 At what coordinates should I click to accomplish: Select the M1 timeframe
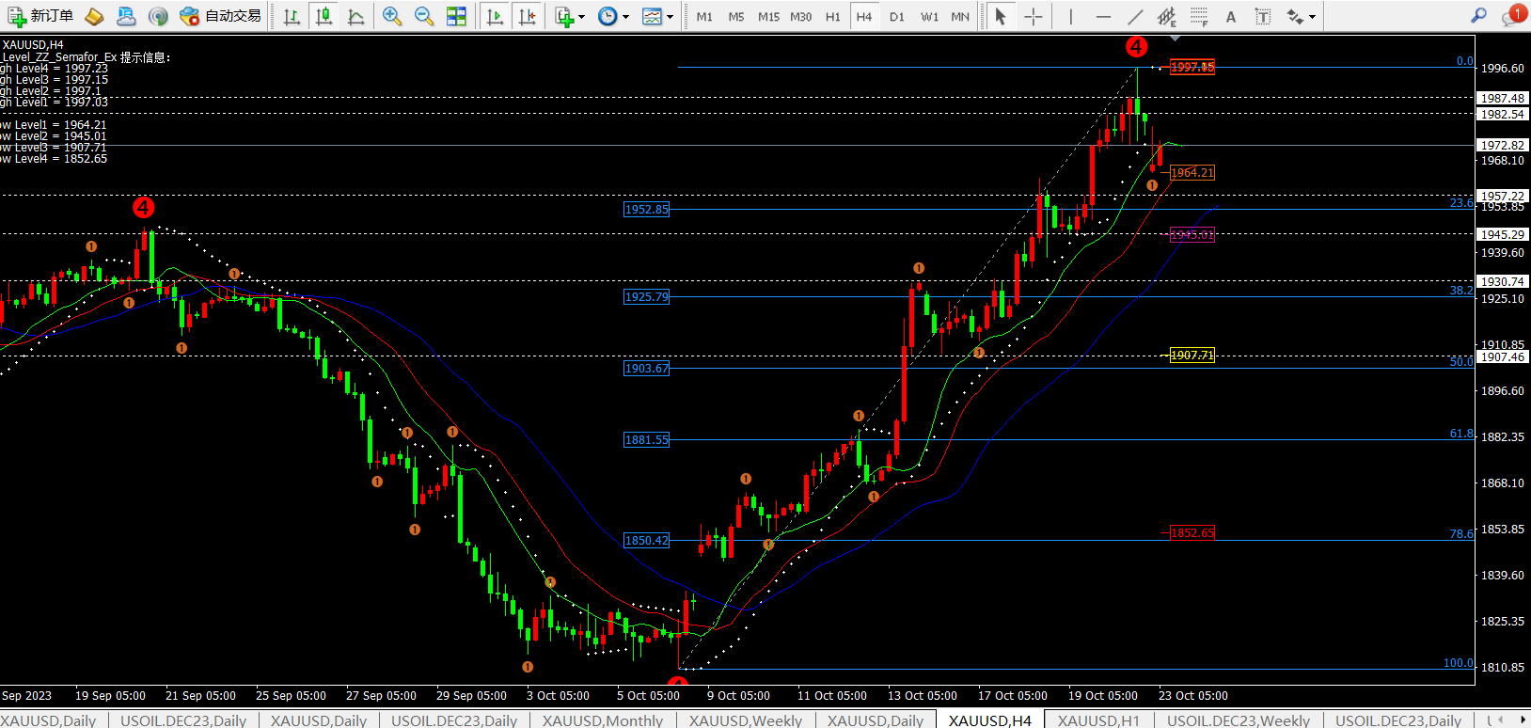pos(704,17)
